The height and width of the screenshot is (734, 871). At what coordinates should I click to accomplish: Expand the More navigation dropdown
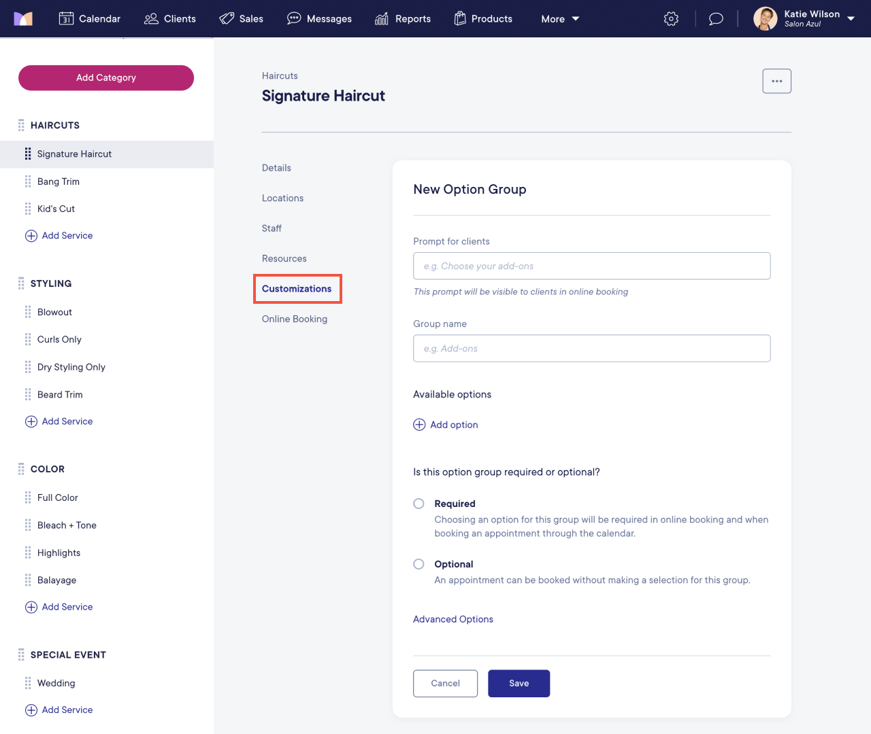559,18
